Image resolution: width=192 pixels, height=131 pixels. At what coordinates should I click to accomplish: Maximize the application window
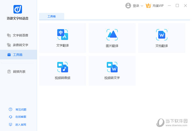(177, 5)
